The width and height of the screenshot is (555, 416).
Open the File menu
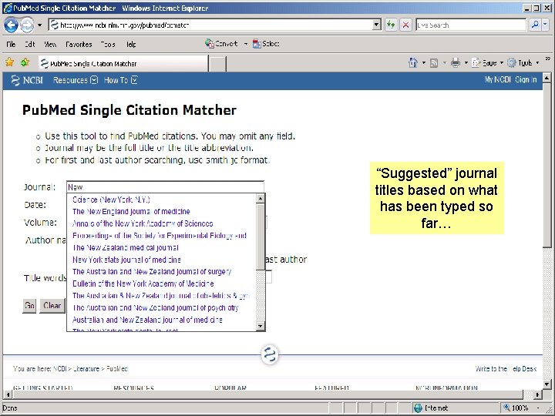pos(11,44)
